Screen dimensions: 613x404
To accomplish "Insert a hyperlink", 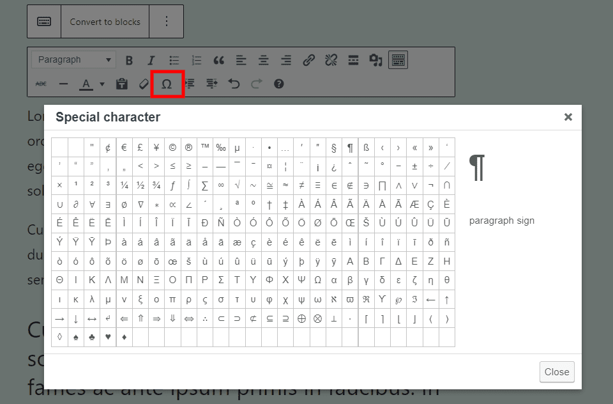I will point(308,60).
